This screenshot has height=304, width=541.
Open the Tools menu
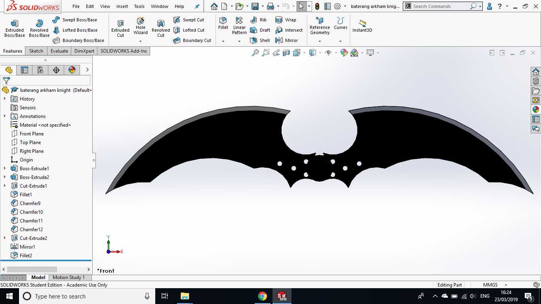point(139,6)
